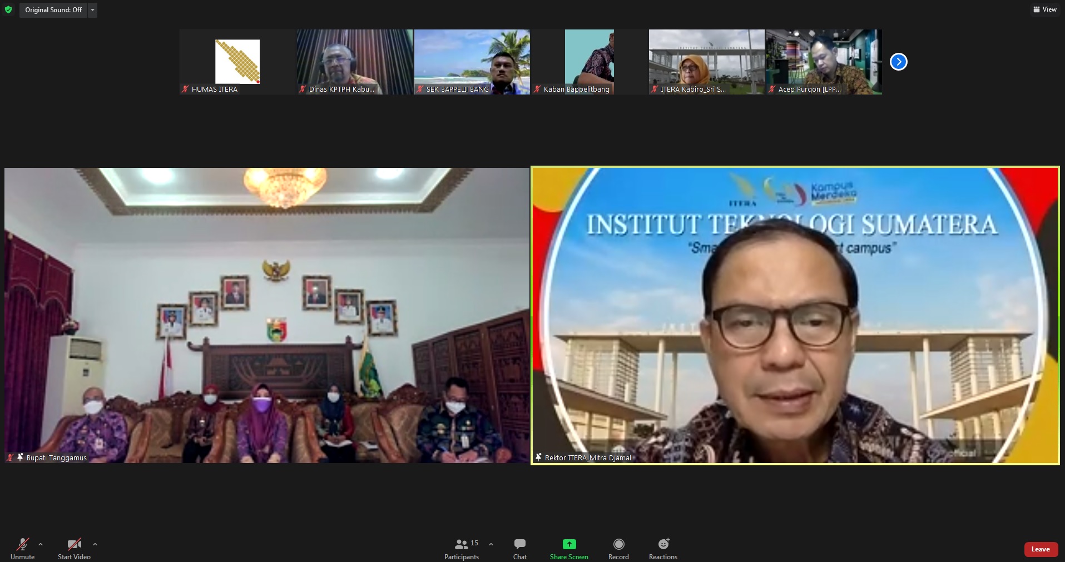Image resolution: width=1065 pixels, height=562 pixels.
Task: Show next page of participant thumbnails
Action: click(899, 62)
